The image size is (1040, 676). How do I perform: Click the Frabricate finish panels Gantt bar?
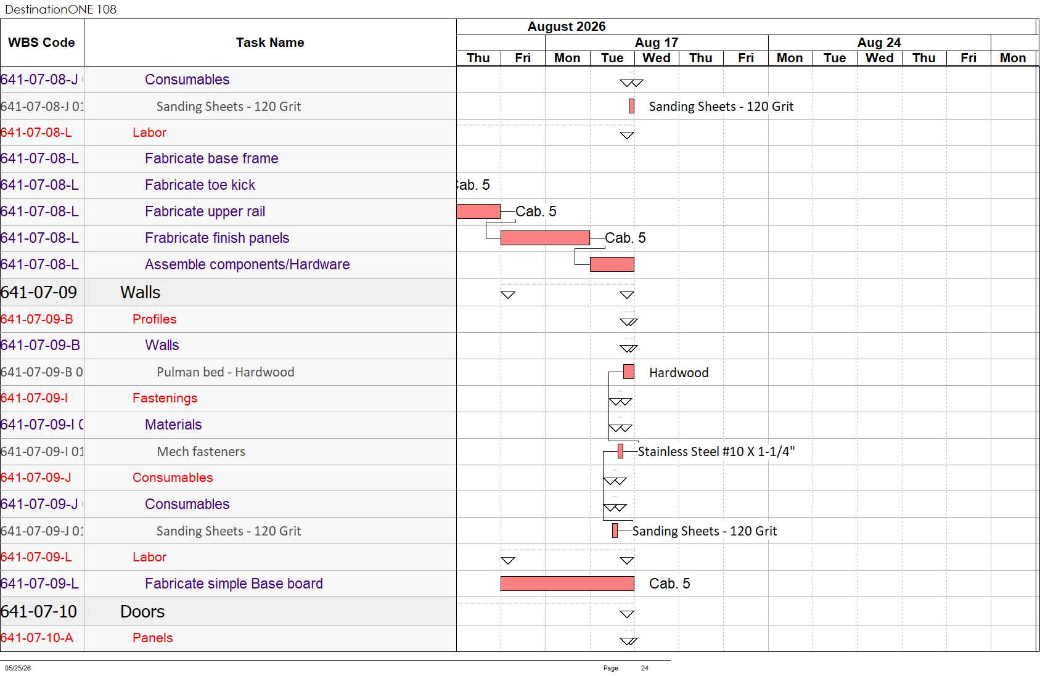tap(545, 238)
